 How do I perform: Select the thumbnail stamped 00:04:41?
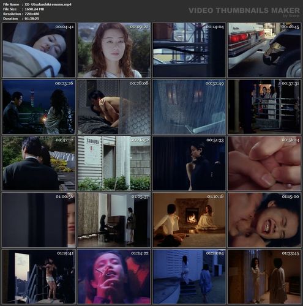click(x=39, y=50)
